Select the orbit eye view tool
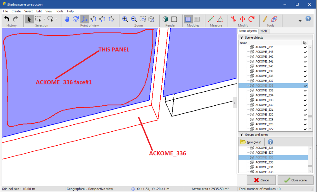Image resolution: width=317 pixels, height=192 pixels. 76,19
